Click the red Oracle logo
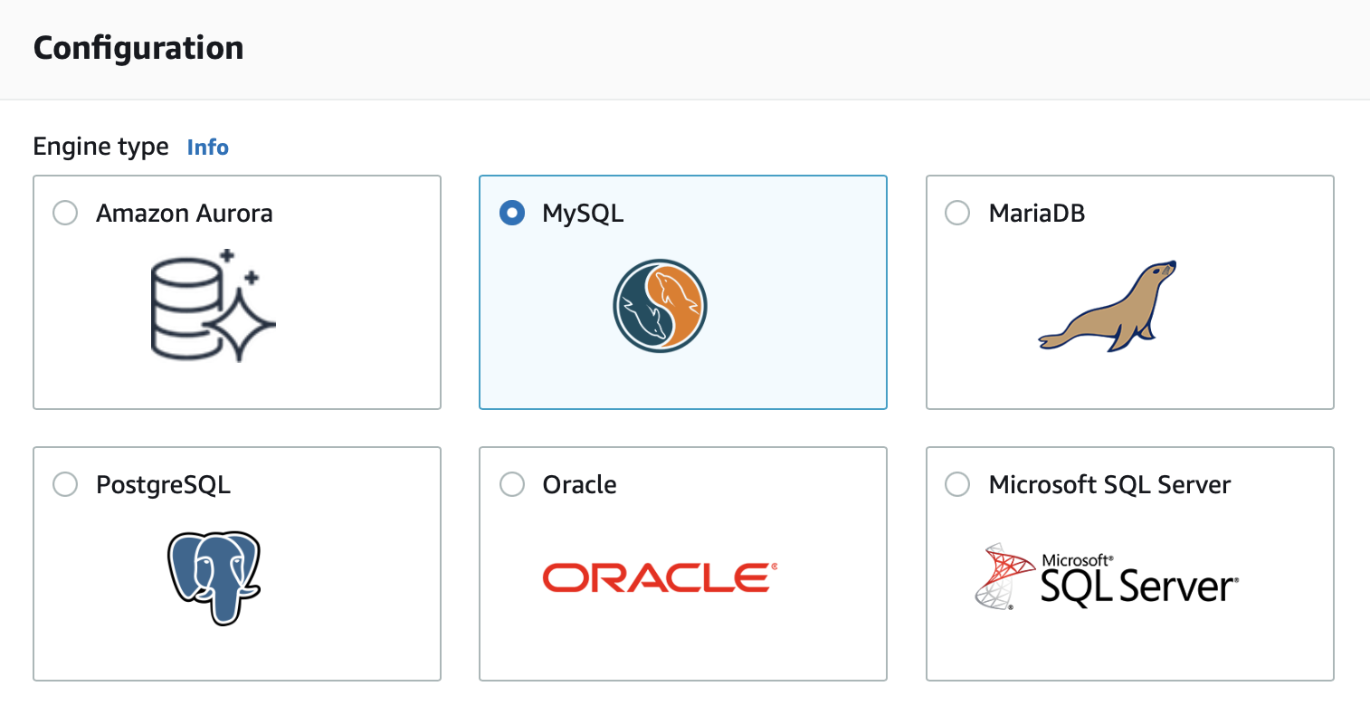Viewport: 1370px width, 715px height. point(660,577)
